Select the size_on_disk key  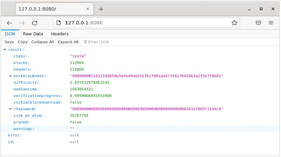[x=28, y=115]
